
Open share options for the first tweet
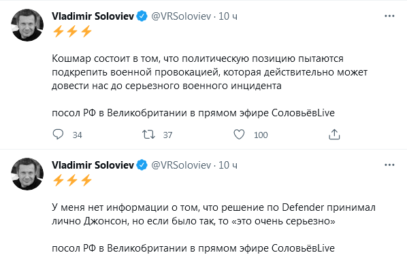334,135
